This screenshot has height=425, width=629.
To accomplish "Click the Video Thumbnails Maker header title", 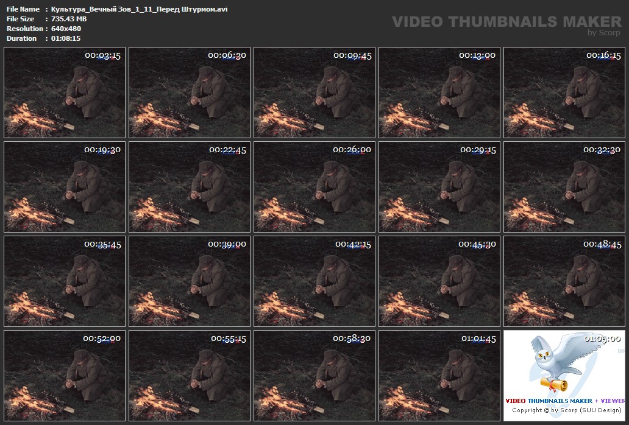I will click(506, 22).
